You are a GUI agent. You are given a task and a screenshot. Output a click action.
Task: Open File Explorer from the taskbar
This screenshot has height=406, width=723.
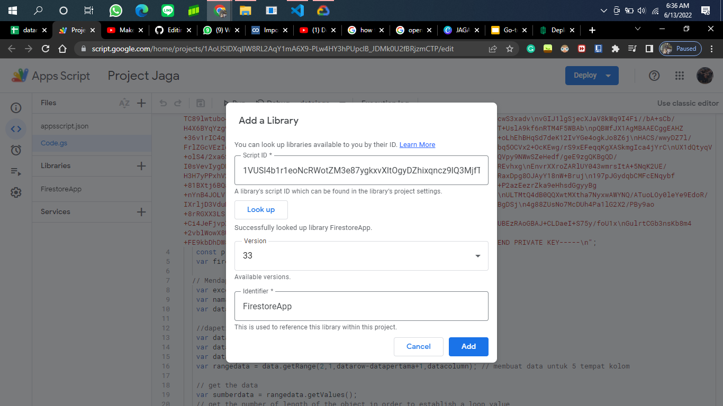(245, 10)
